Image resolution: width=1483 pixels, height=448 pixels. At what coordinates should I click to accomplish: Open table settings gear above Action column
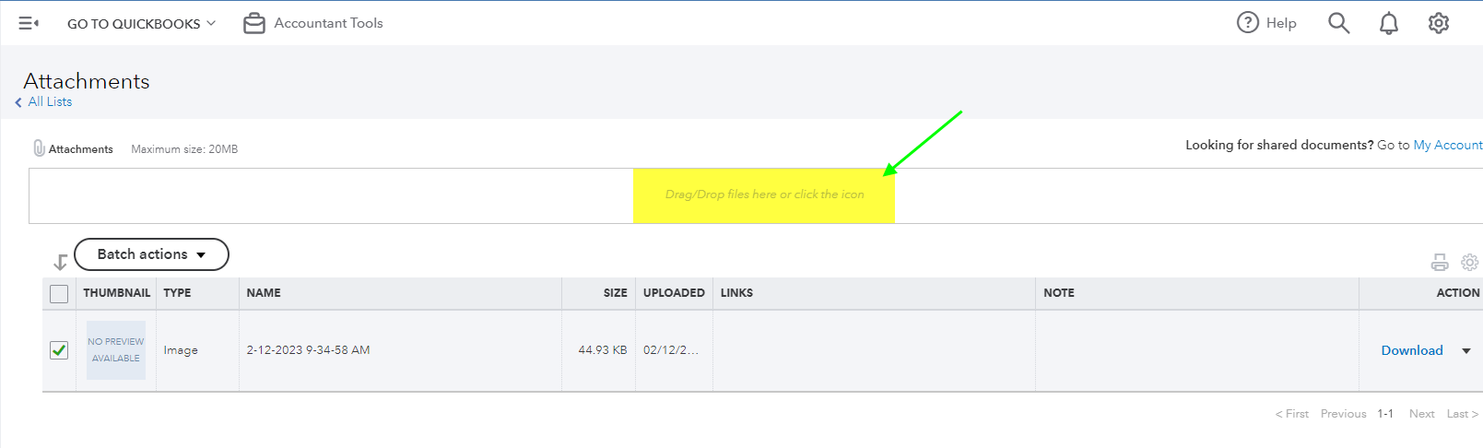(x=1469, y=263)
